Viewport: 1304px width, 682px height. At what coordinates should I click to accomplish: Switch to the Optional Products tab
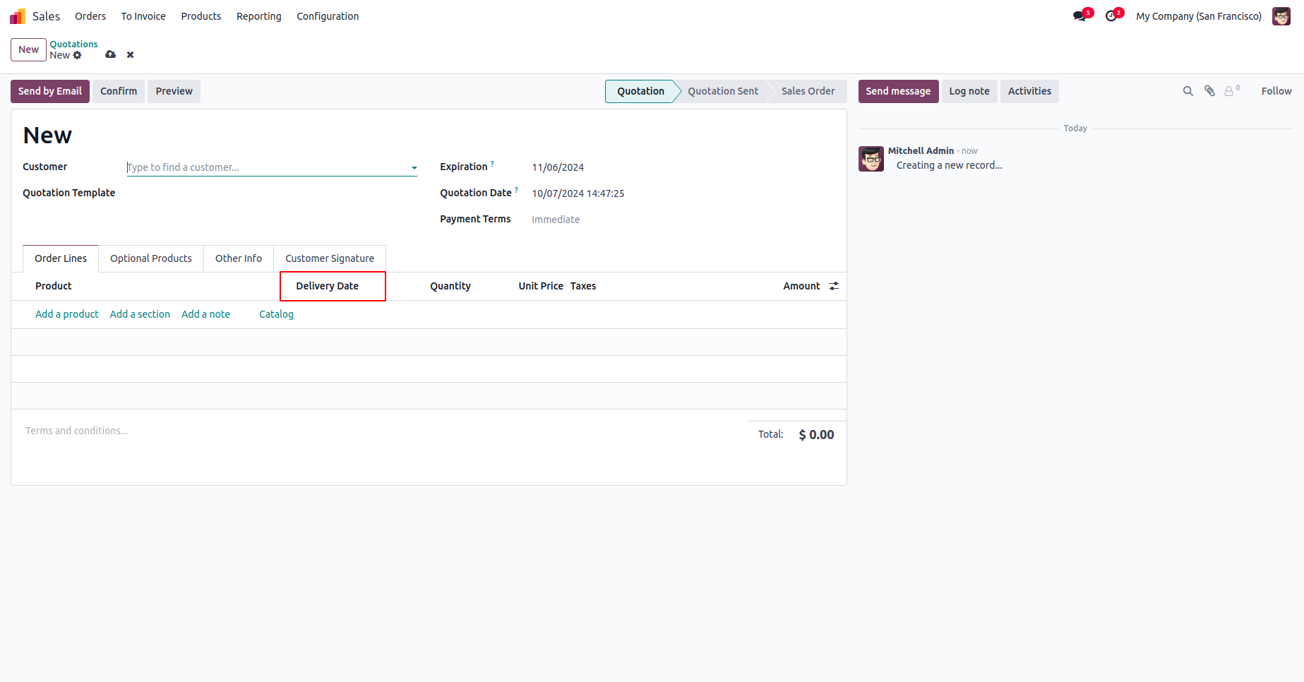click(x=150, y=258)
